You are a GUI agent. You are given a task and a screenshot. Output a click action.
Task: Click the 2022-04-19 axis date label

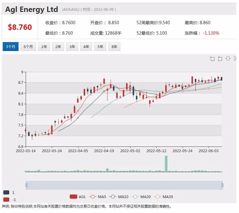click(x=104, y=151)
